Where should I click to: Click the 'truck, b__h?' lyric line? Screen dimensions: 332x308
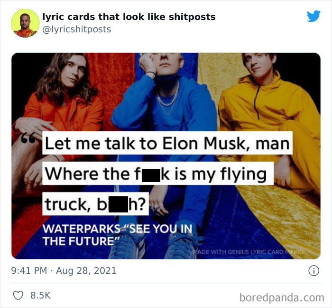[95, 204]
